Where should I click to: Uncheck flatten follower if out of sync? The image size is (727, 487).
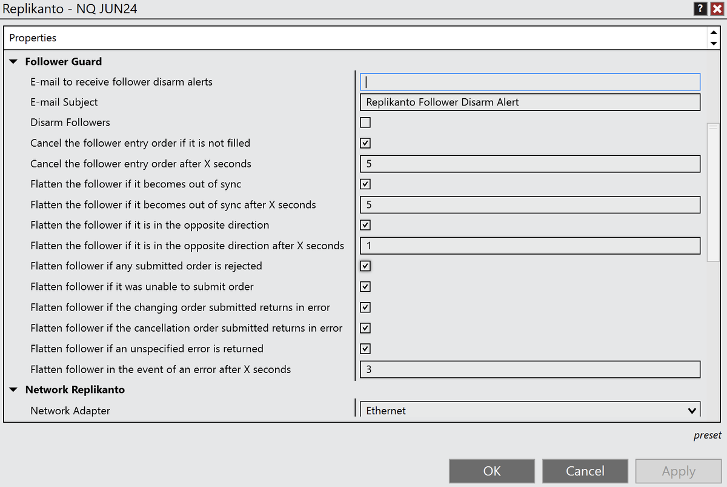coord(365,184)
